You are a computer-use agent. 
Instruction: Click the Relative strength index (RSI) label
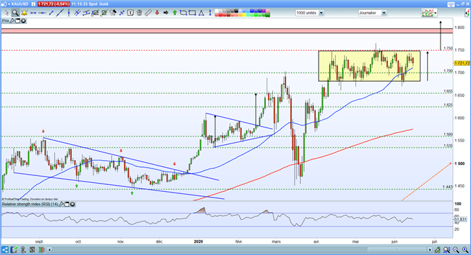point(30,204)
